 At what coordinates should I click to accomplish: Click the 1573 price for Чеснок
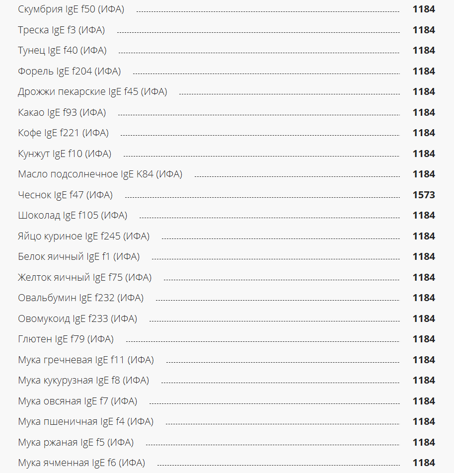[x=424, y=195]
